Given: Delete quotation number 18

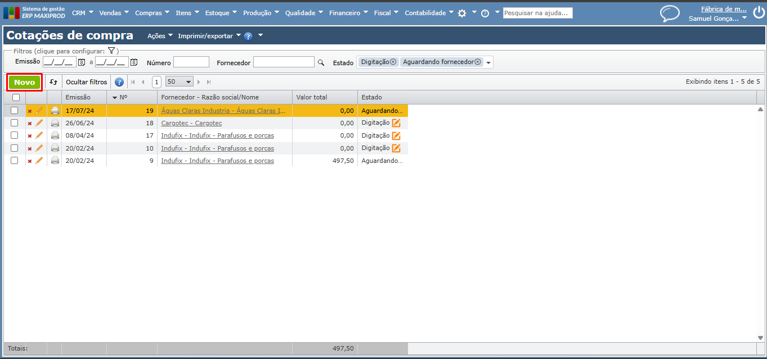Looking at the screenshot, I should [30, 124].
